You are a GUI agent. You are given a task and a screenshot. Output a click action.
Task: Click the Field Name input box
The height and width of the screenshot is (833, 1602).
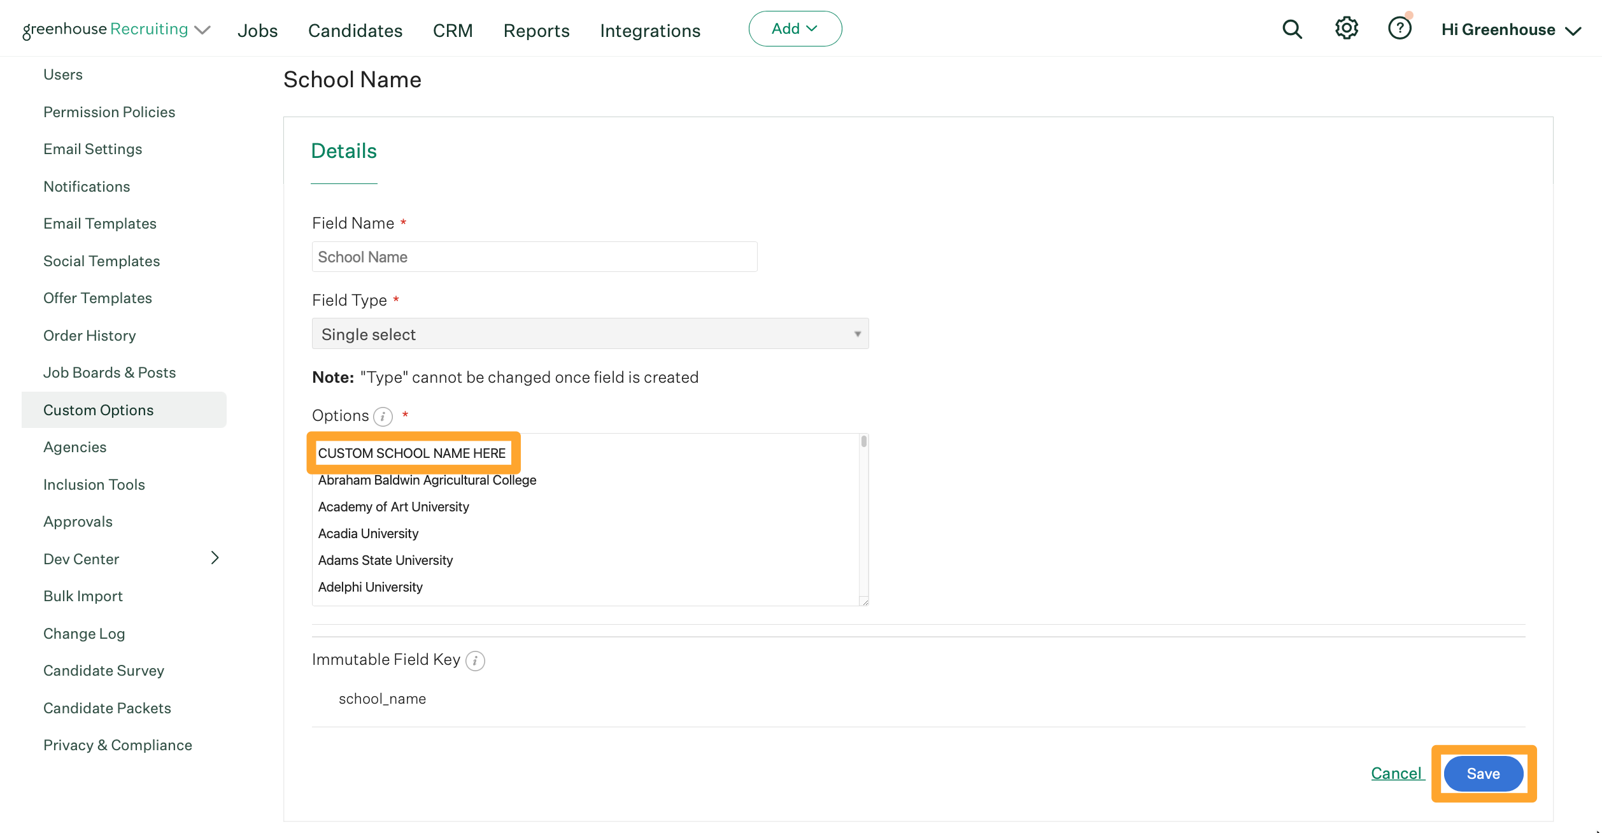coord(534,257)
